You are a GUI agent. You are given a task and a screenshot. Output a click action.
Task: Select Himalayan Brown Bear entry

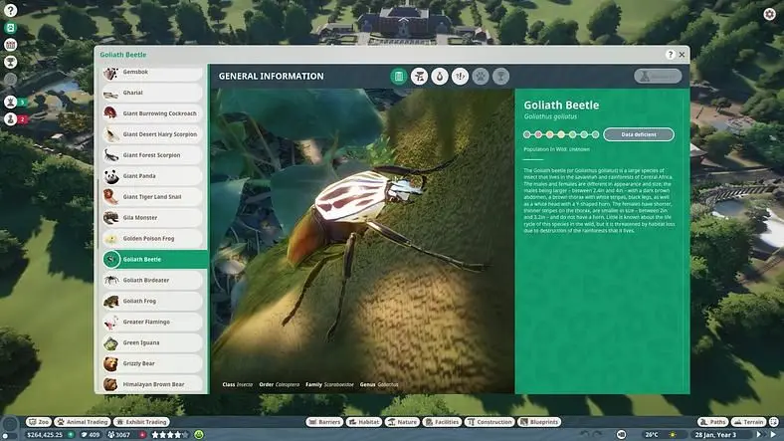(x=152, y=384)
